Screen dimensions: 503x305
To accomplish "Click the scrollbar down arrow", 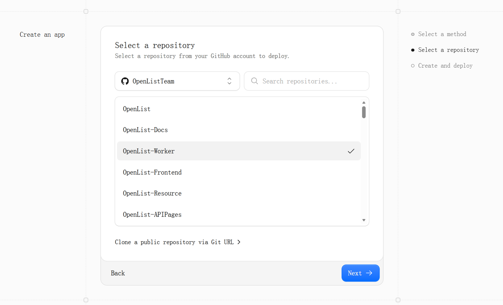I will click(x=364, y=220).
